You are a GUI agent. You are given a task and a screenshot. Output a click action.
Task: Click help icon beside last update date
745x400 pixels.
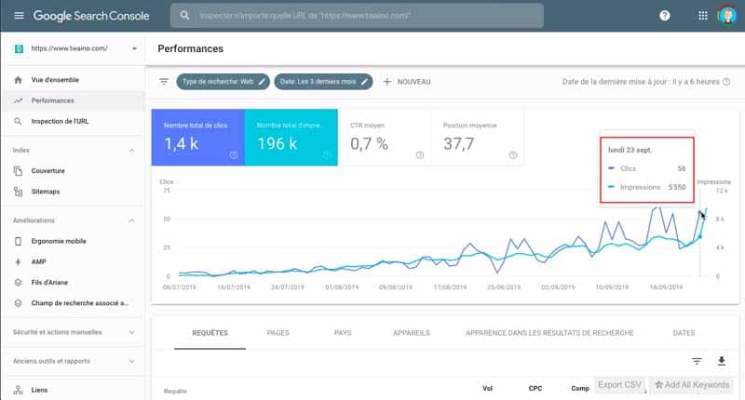(726, 82)
